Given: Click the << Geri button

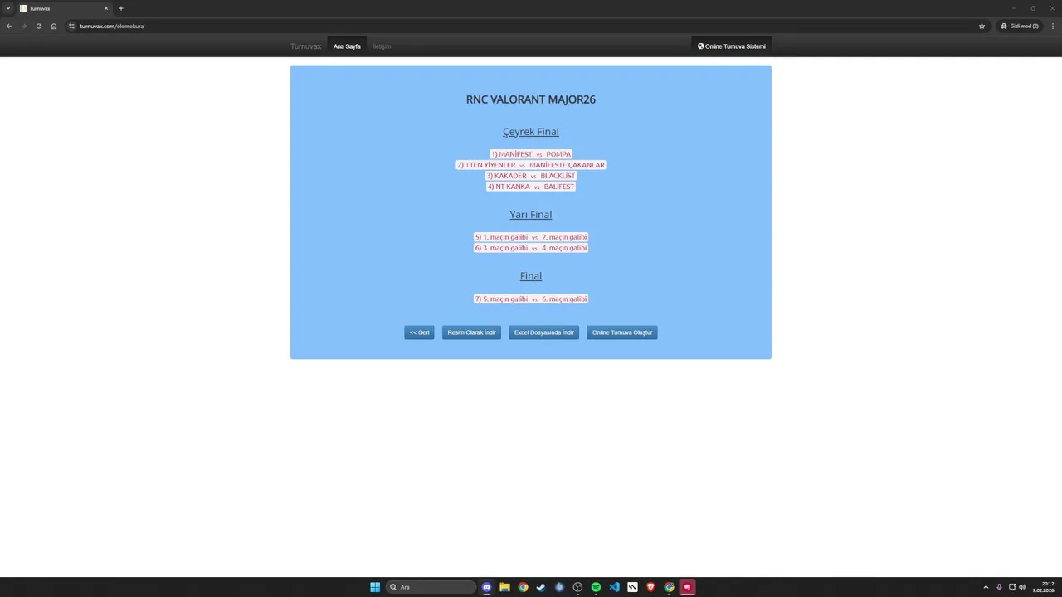Looking at the screenshot, I should pos(419,332).
